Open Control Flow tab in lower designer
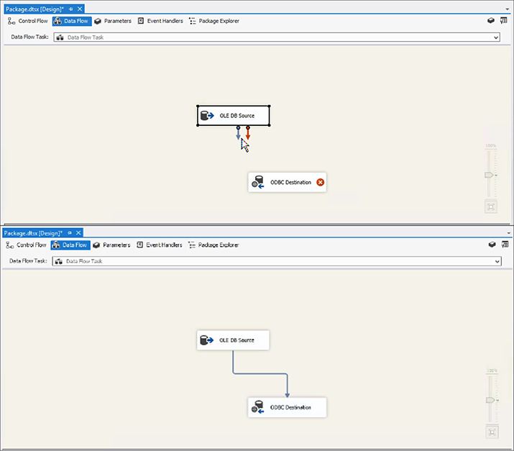Screen dimensions: 514x451 [x=26, y=245]
